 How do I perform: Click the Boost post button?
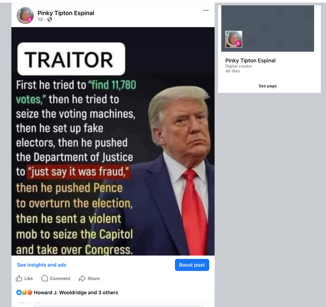tap(192, 265)
